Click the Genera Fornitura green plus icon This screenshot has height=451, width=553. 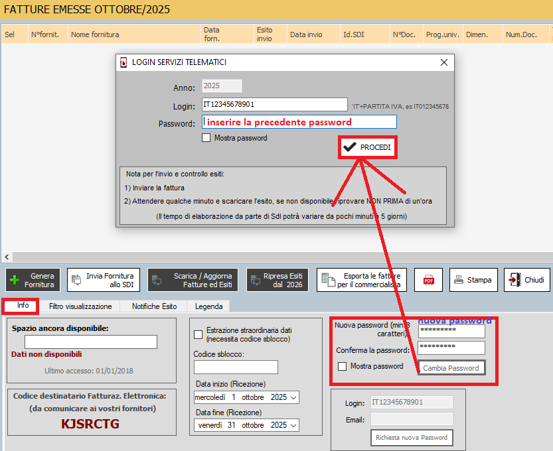[15, 280]
